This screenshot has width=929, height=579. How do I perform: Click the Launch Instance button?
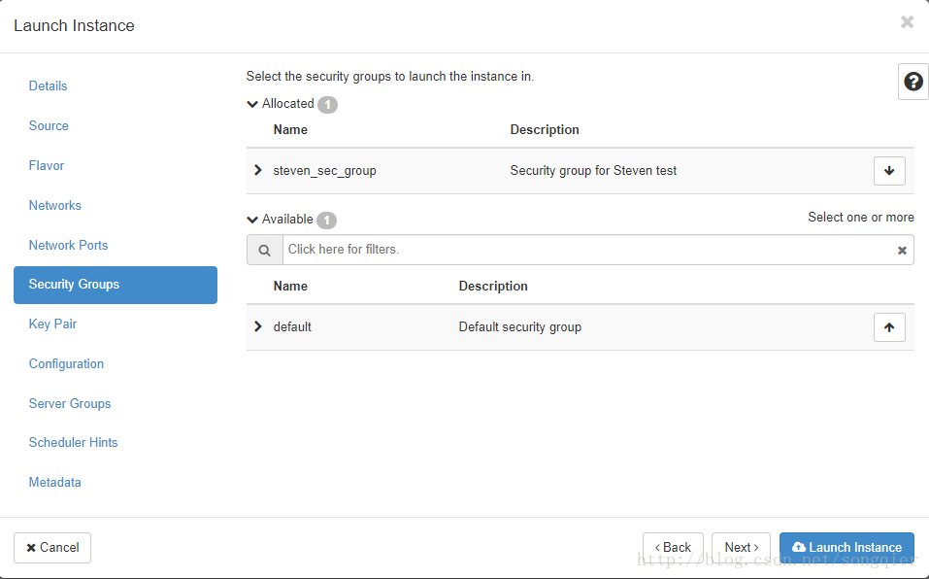(x=846, y=548)
